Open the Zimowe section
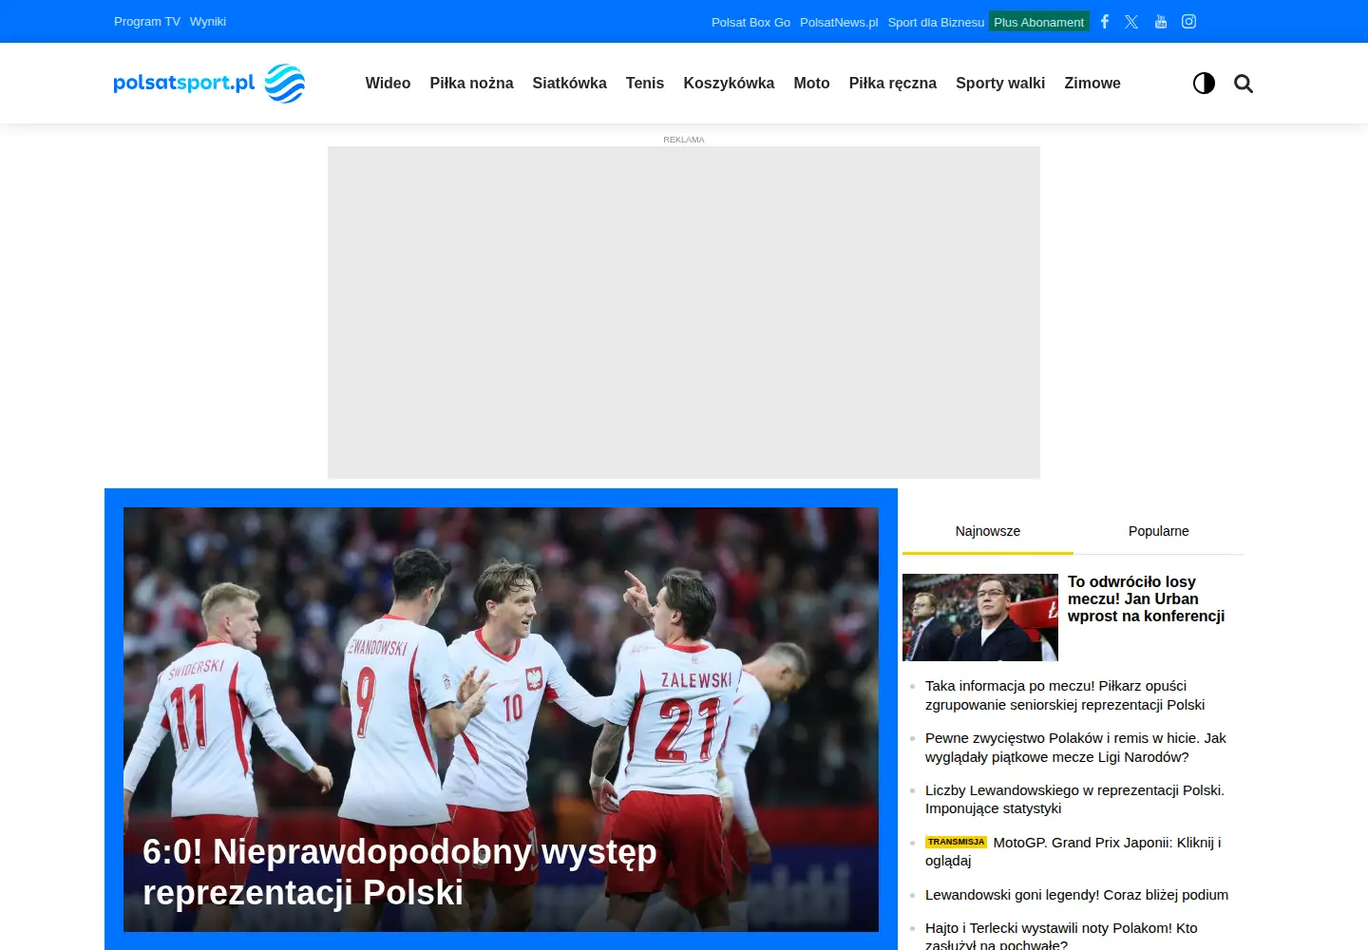 [1092, 84]
